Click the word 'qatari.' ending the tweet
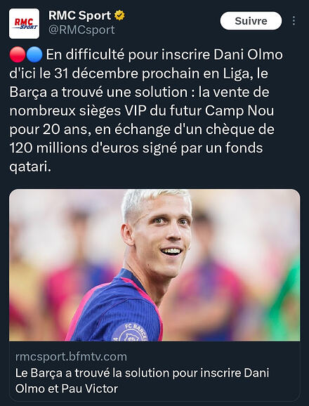 30,167
